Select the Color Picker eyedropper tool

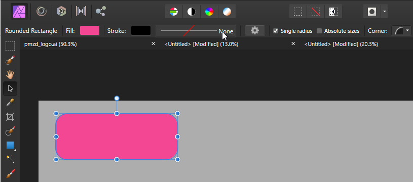(x=10, y=103)
